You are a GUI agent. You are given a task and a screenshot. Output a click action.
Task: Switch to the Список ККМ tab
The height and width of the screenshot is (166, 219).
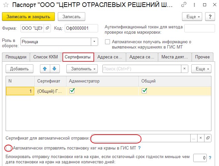coord(46,57)
